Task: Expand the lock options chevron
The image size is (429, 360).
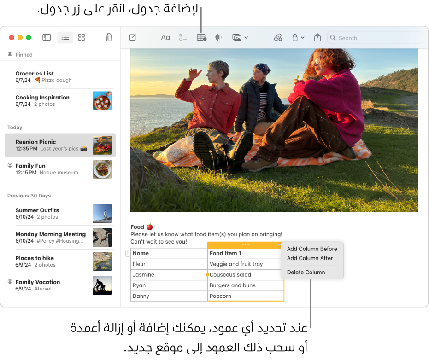Action: (x=303, y=38)
